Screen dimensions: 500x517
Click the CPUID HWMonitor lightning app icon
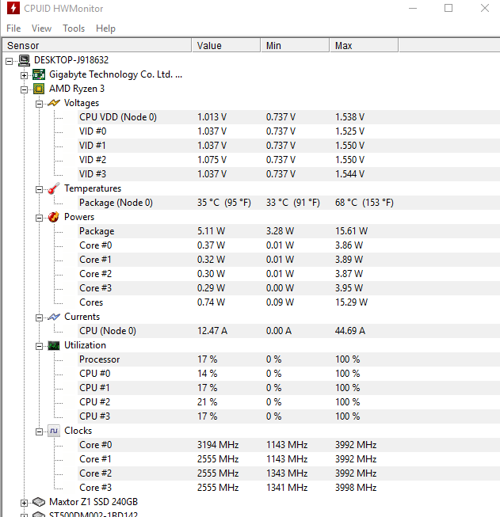[13, 8]
